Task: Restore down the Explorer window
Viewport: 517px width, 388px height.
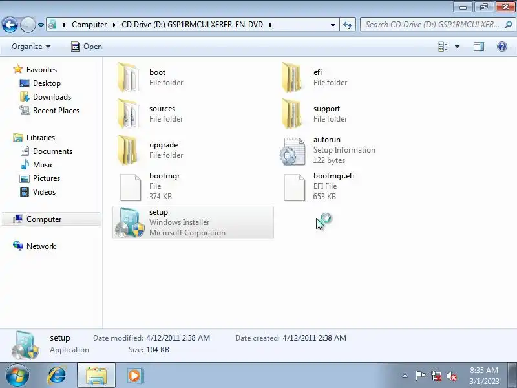Action: click(x=483, y=7)
